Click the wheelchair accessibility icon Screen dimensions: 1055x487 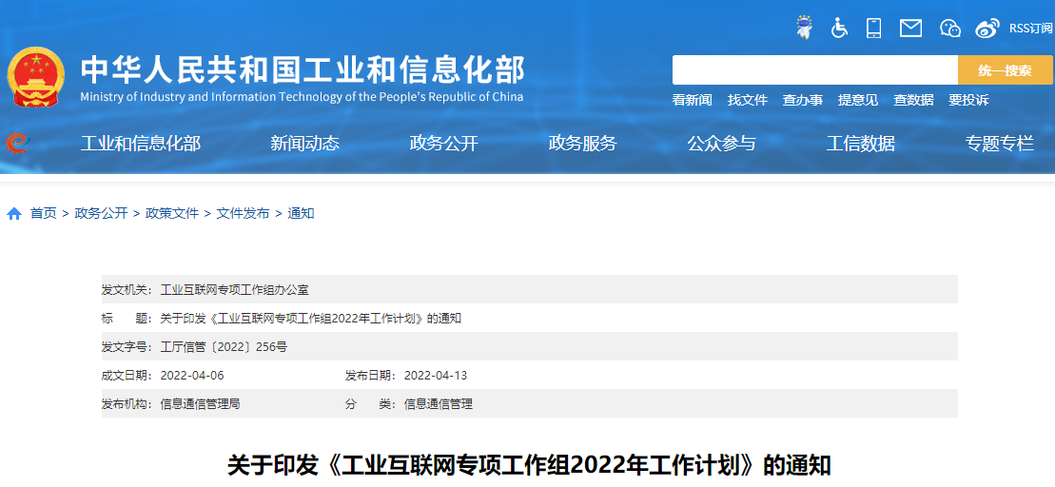(839, 28)
